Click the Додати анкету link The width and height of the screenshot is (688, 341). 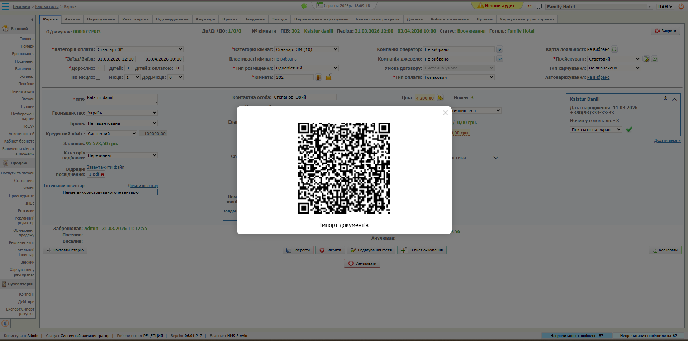[x=667, y=141]
